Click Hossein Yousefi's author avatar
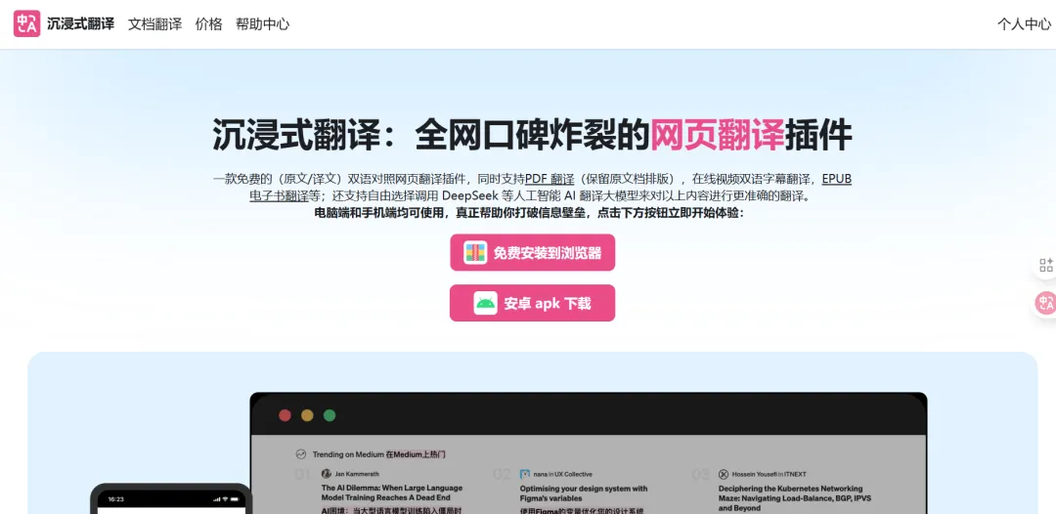The image size is (1056, 514). (724, 474)
